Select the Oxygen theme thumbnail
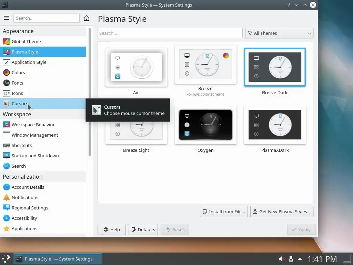The height and width of the screenshot is (265, 353). tap(205, 125)
